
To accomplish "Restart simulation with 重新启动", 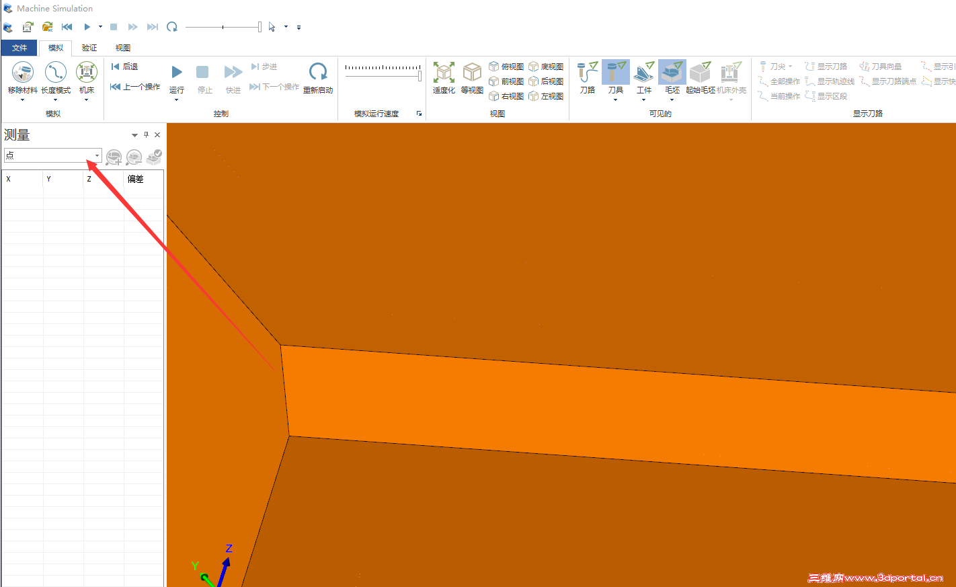I will pyautogui.click(x=318, y=79).
